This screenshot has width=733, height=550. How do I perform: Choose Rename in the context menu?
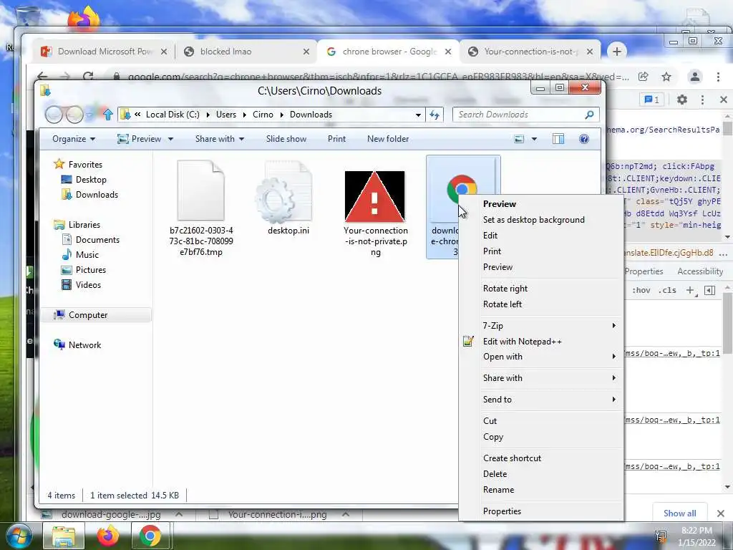498,490
